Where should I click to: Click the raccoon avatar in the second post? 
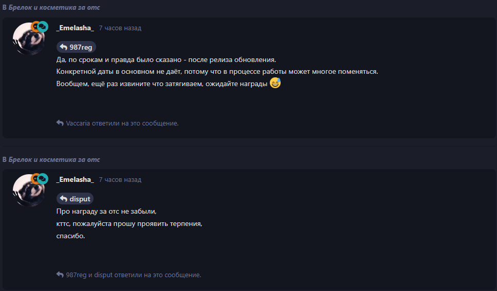click(28, 191)
